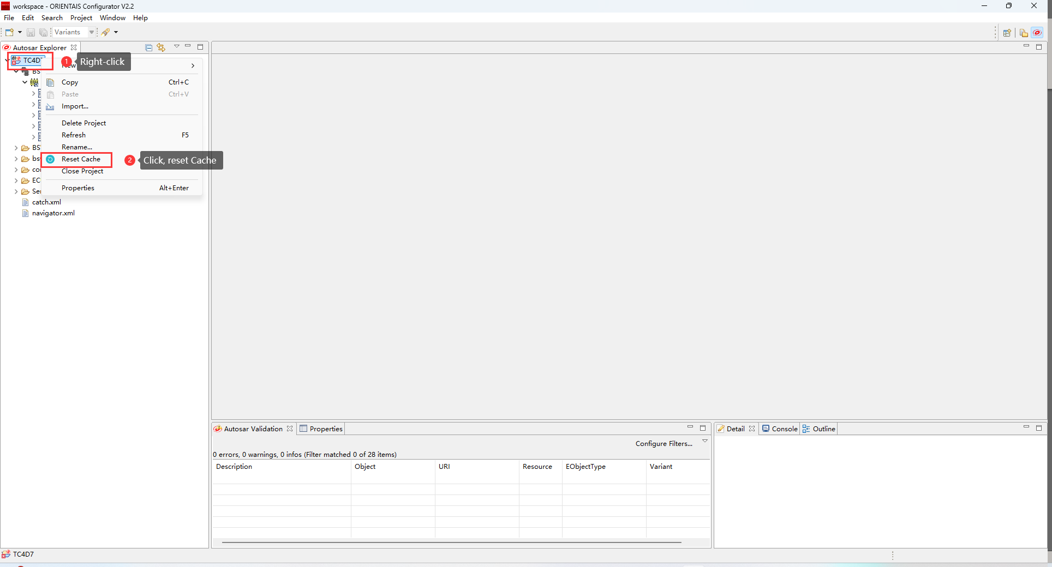Expand the EC folder tree node
1052x567 pixels.
[16, 180]
